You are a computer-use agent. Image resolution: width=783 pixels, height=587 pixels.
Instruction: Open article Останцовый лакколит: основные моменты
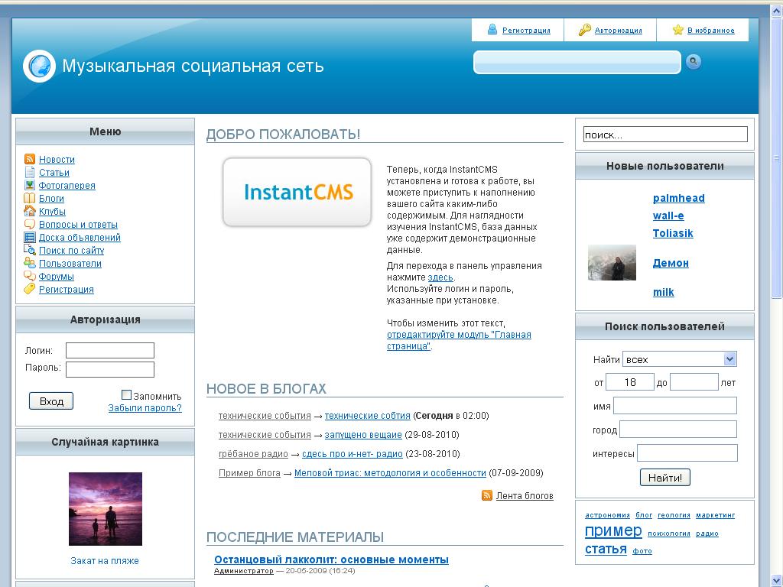(x=331, y=559)
